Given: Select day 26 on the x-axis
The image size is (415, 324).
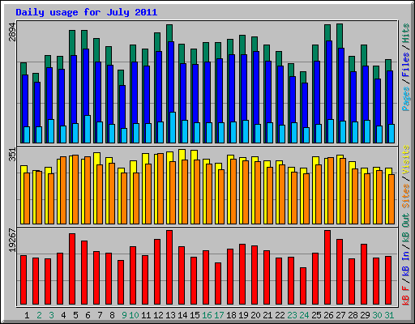Looking at the screenshot, I should pyautogui.click(x=328, y=315).
